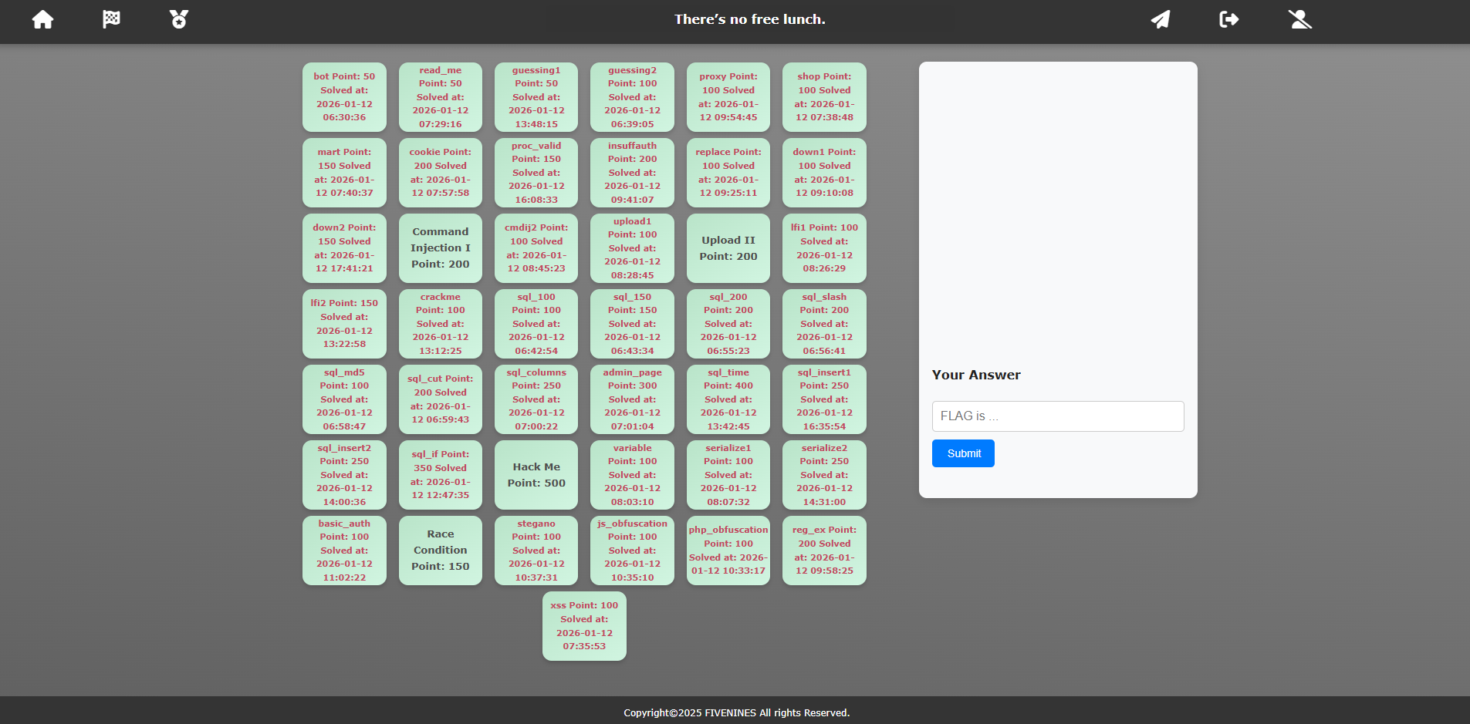Viewport: 1470px width, 724px height.
Task: Open the medal ranking icon
Action: pyautogui.click(x=178, y=19)
